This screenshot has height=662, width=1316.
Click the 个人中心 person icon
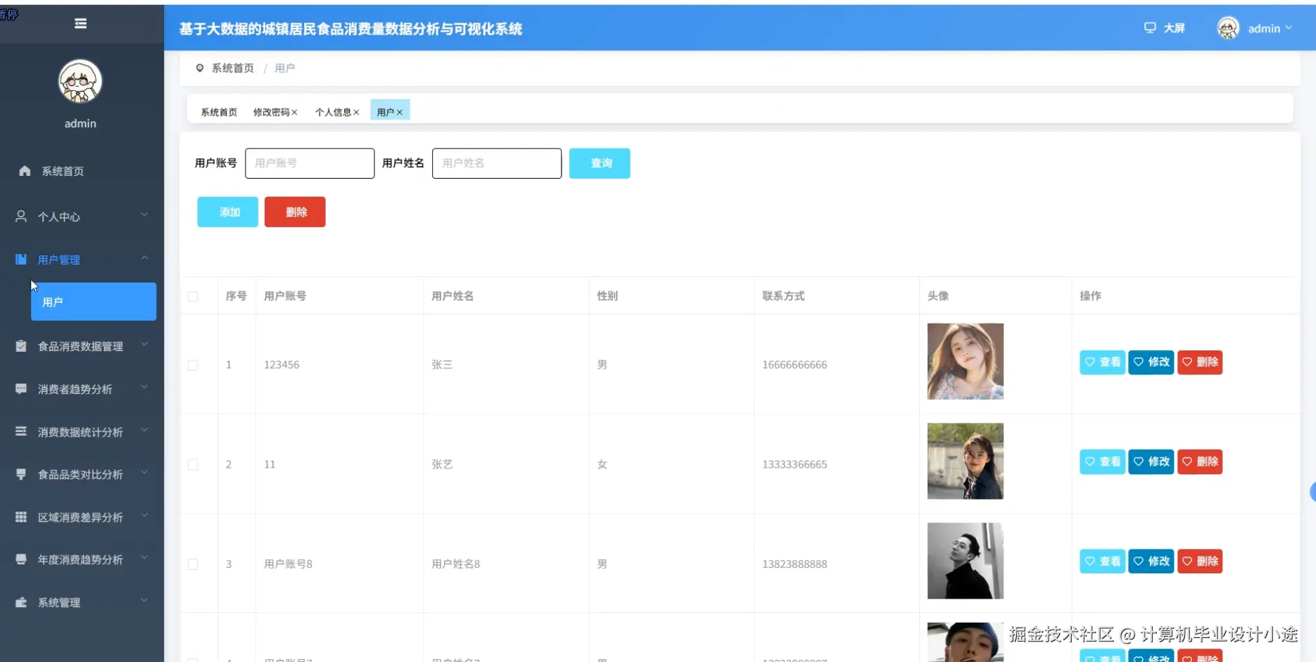20,216
